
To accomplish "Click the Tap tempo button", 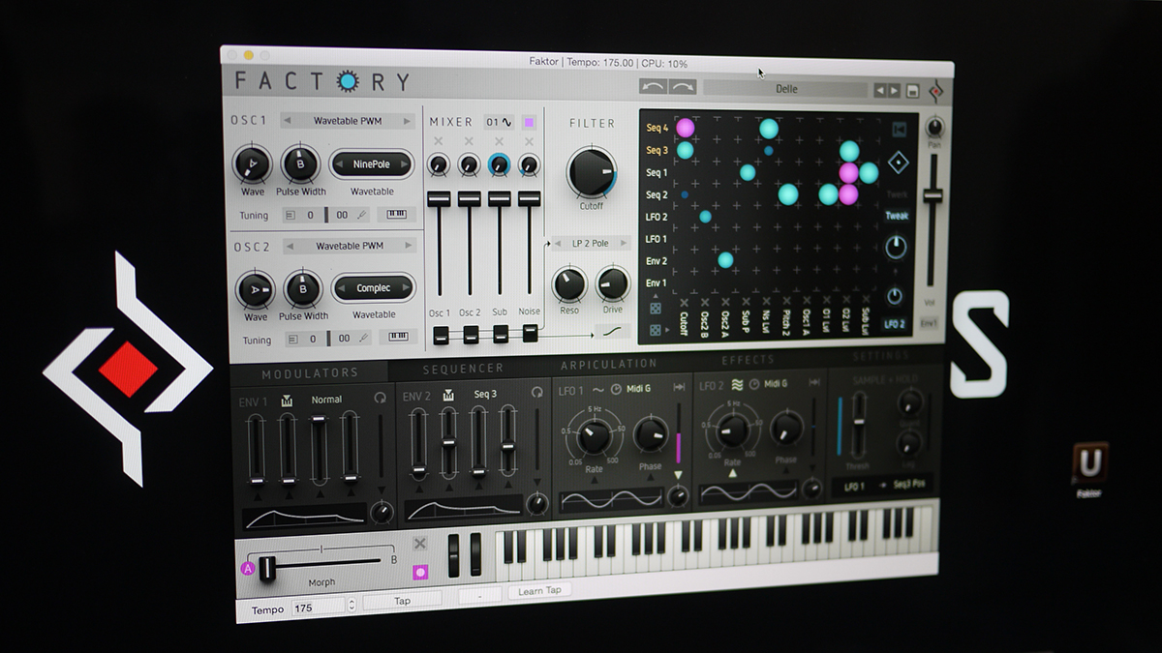I will point(402,601).
